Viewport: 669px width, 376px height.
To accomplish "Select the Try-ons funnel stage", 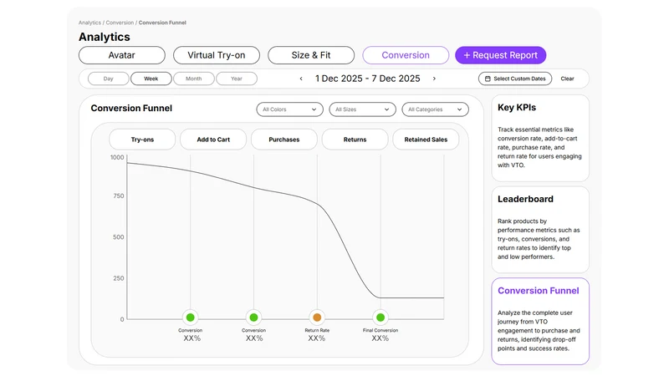I will click(142, 140).
